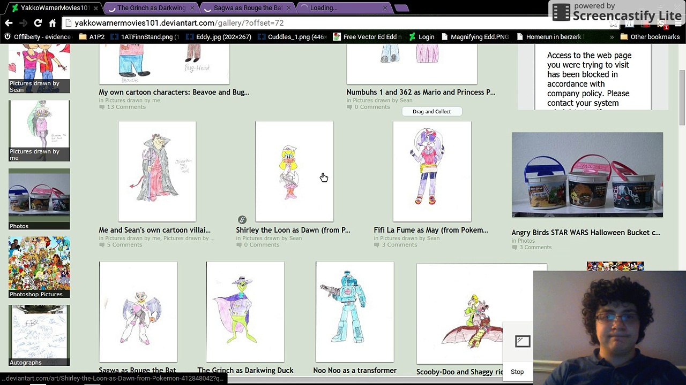The height and width of the screenshot is (385, 686).
Task: Open the Photos gallery folder
Action: pyautogui.click(x=39, y=199)
